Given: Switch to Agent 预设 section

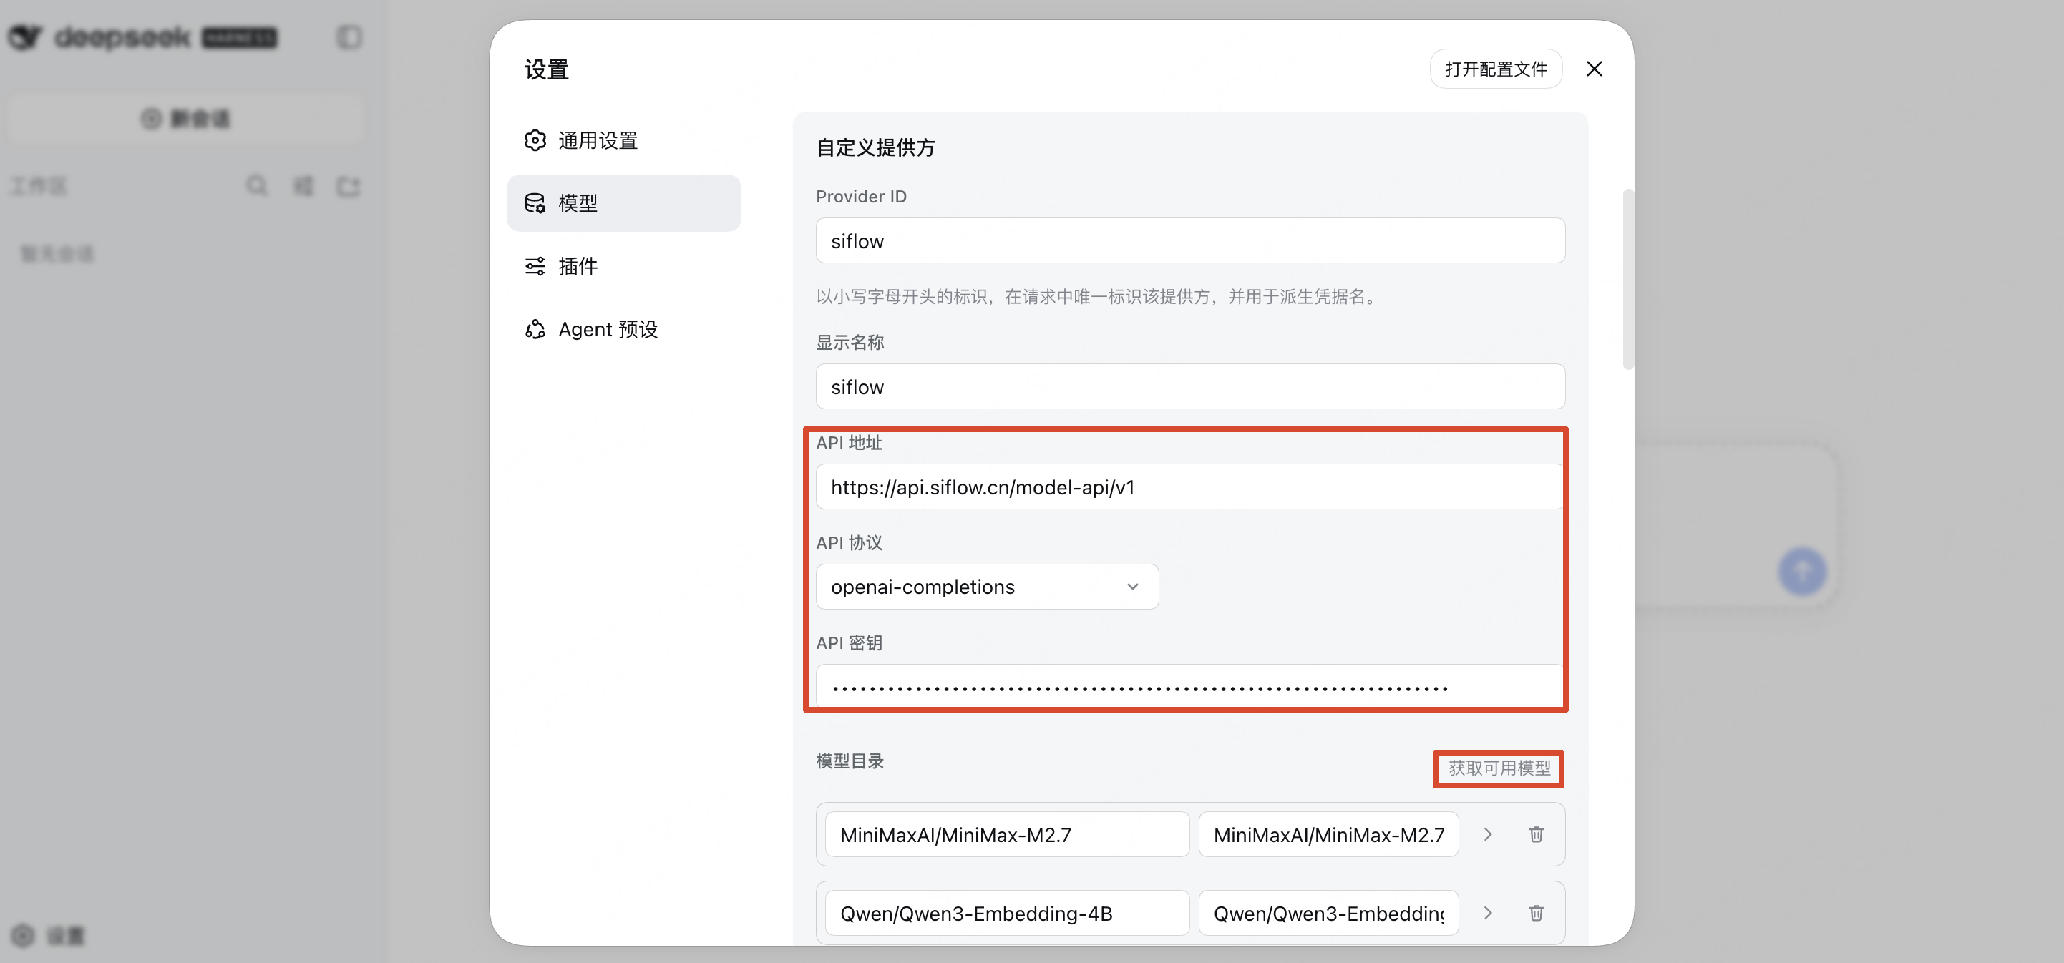Looking at the screenshot, I should (623, 329).
